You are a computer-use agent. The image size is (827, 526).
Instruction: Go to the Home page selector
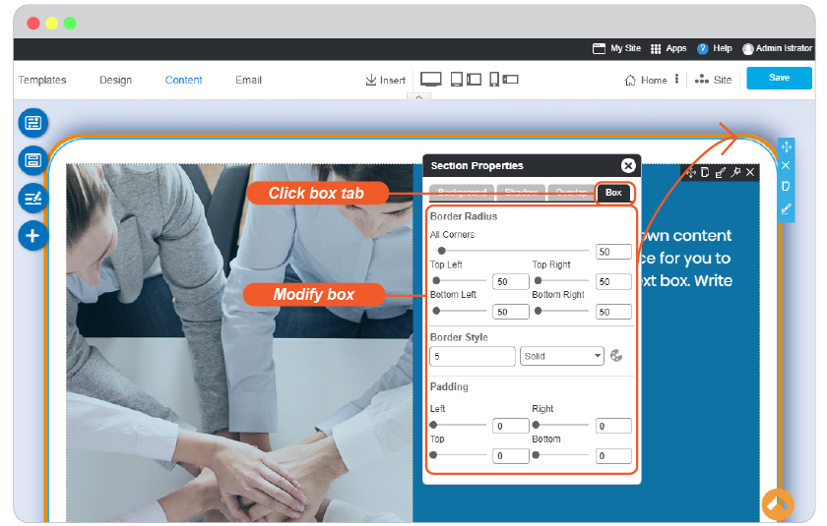(646, 80)
